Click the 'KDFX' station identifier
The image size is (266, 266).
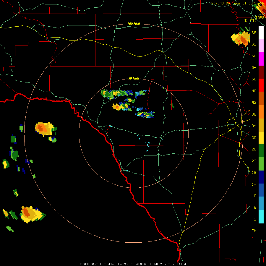point(142,264)
